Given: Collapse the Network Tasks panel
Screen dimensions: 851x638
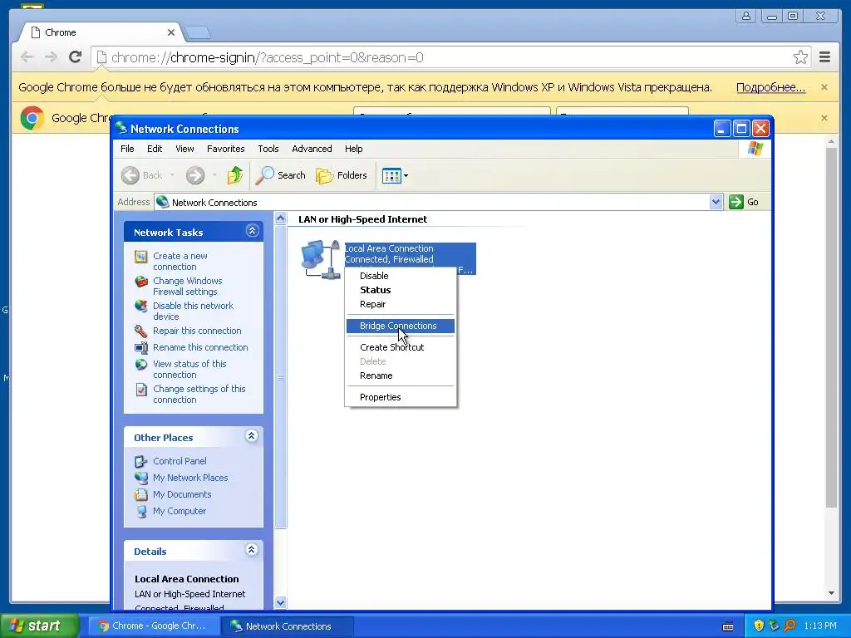Looking at the screenshot, I should (252, 231).
